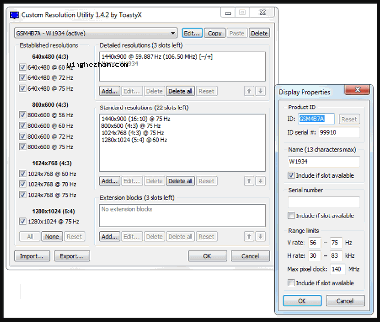Uncheck the 640x480 @ 60 Hz checkbox
Viewport: 380px width, 322px height.
(x=22, y=67)
